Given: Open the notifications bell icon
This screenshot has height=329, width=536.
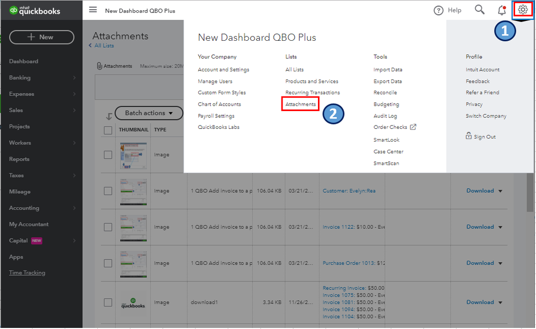Looking at the screenshot, I should tap(502, 10).
